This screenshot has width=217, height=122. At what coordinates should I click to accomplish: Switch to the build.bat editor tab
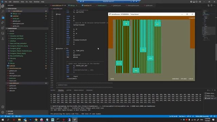[87, 5]
